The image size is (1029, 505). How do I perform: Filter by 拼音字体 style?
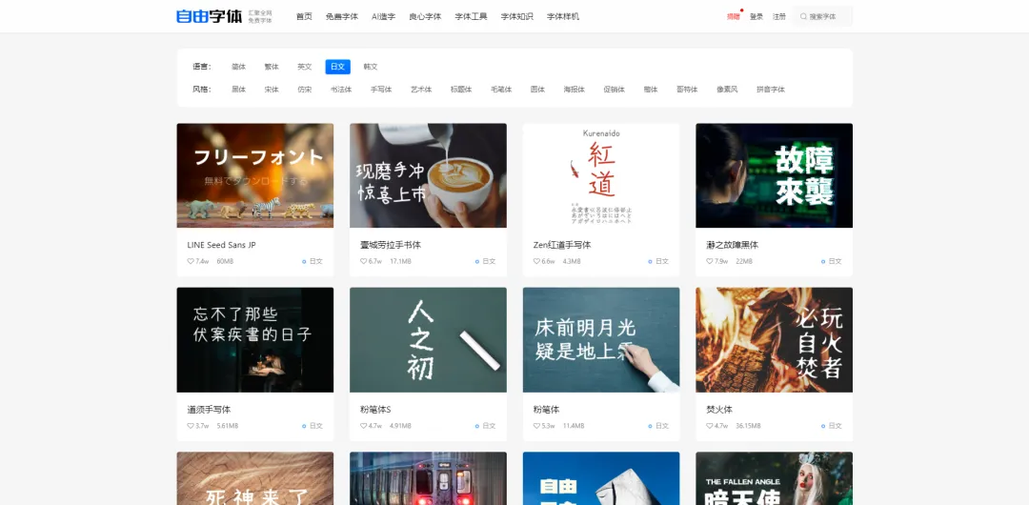[771, 90]
